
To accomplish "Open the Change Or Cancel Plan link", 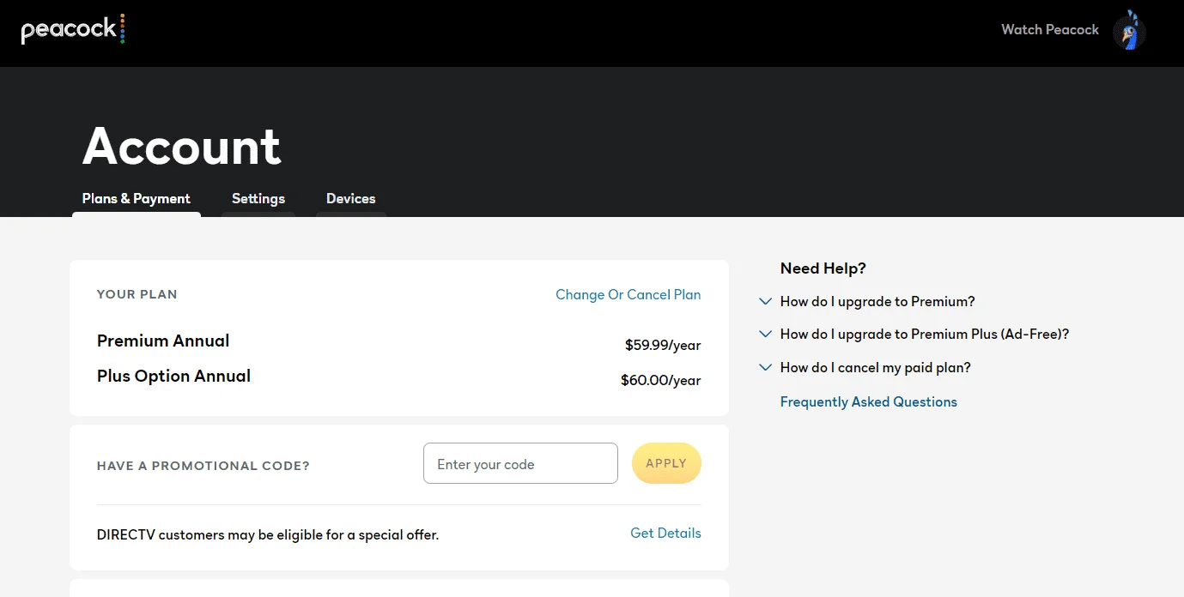I will (x=628, y=295).
